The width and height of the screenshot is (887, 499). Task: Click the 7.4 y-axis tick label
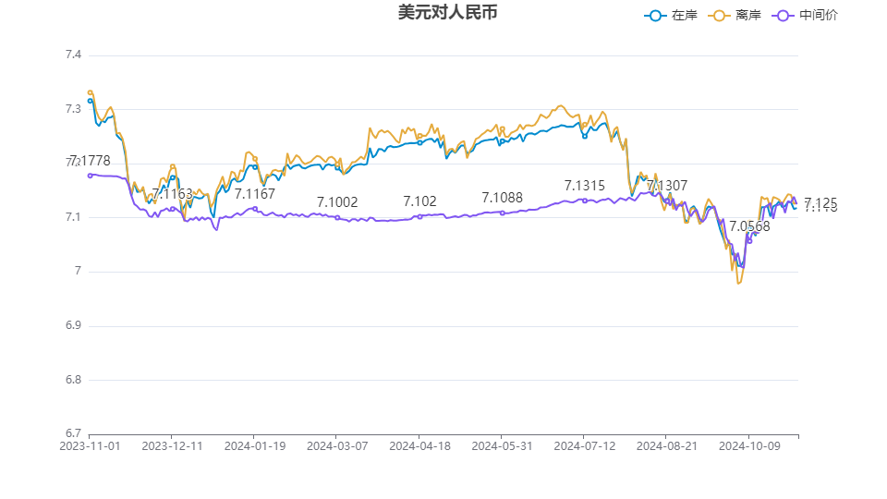pos(73,55)
